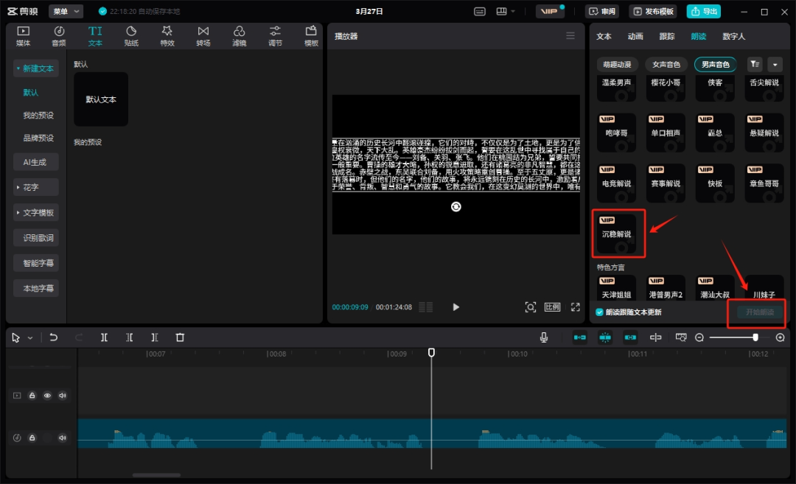
Task: Click the delete trash icon in timeline toolbar
Action: tap(180, 337)
